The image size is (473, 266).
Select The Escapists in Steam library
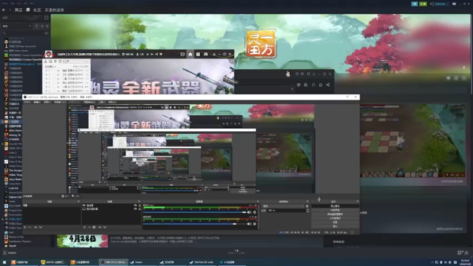click(x=15, y=170)
